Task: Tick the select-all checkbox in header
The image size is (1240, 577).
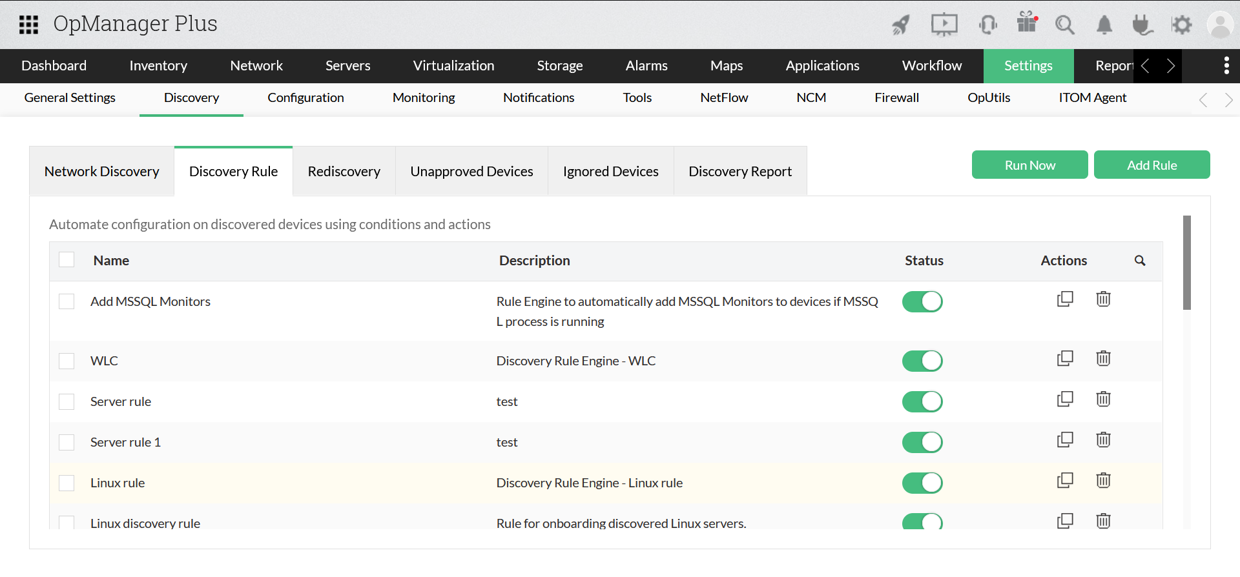Action: pyautogui.click(x=67, y=260)
